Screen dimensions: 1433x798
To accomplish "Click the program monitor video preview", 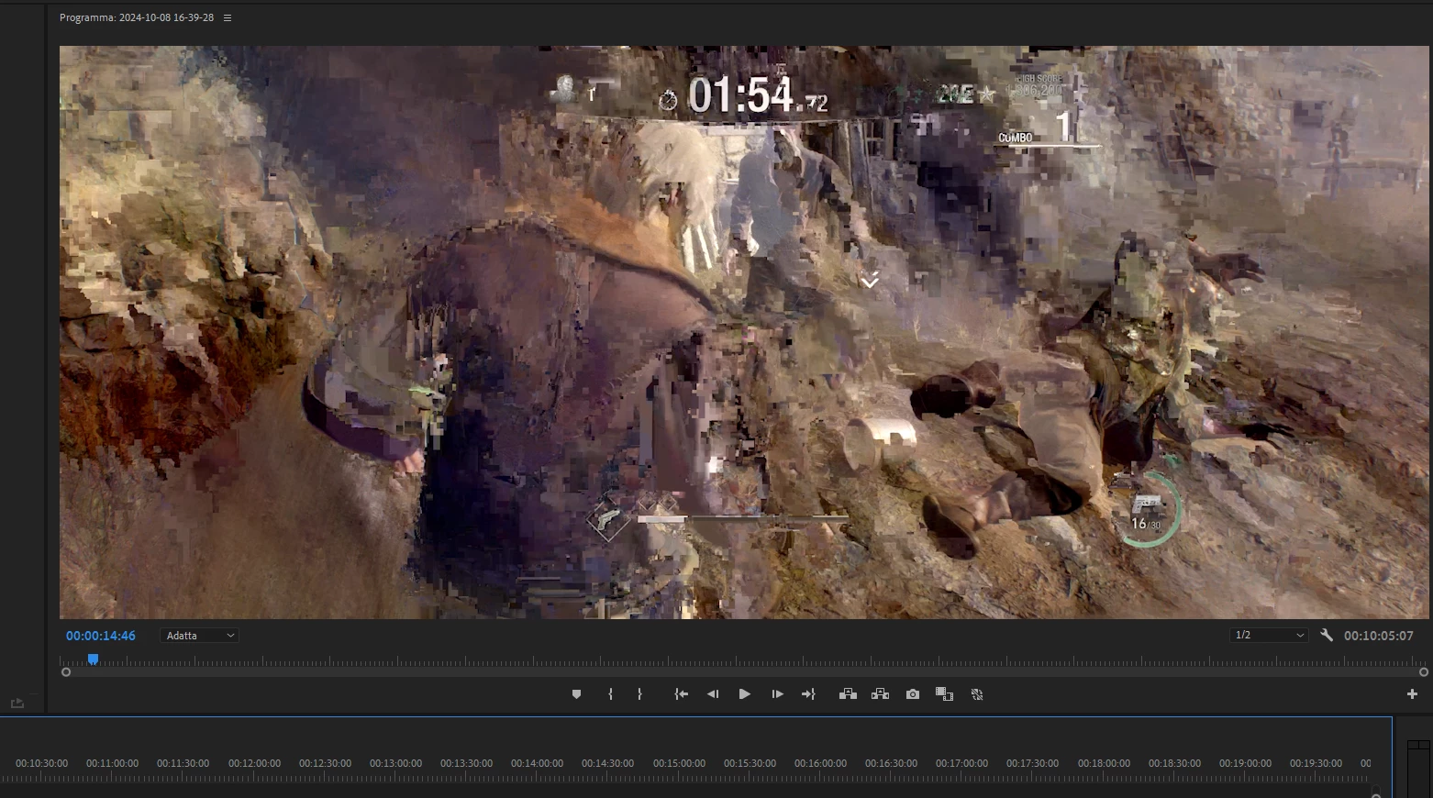I will pyautogui.click(x=744, y=332).
